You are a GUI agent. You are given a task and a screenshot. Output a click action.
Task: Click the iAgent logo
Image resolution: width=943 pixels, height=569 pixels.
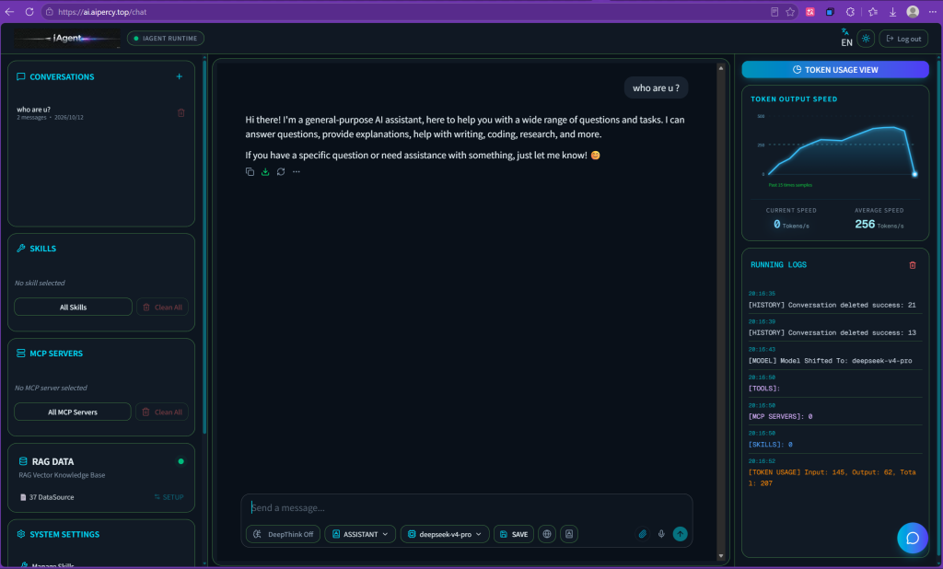coord(66,39)
